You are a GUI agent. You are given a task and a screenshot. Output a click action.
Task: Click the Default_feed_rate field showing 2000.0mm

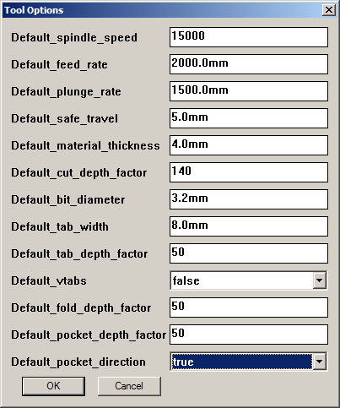click(249, 64)
